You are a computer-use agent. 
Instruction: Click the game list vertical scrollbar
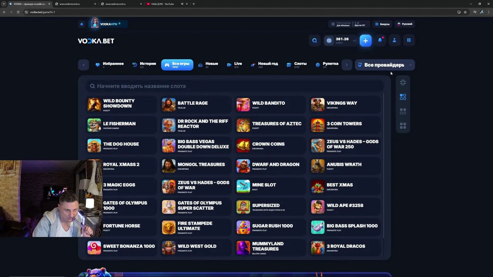pos(384,165)
